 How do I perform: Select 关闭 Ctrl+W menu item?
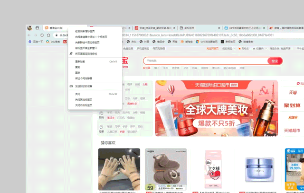[x=95, y=94]
